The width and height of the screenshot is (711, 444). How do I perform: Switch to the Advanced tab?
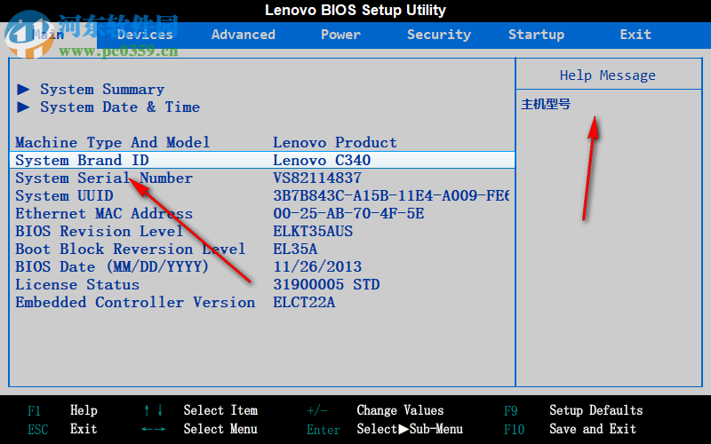[x=244, y=35]
